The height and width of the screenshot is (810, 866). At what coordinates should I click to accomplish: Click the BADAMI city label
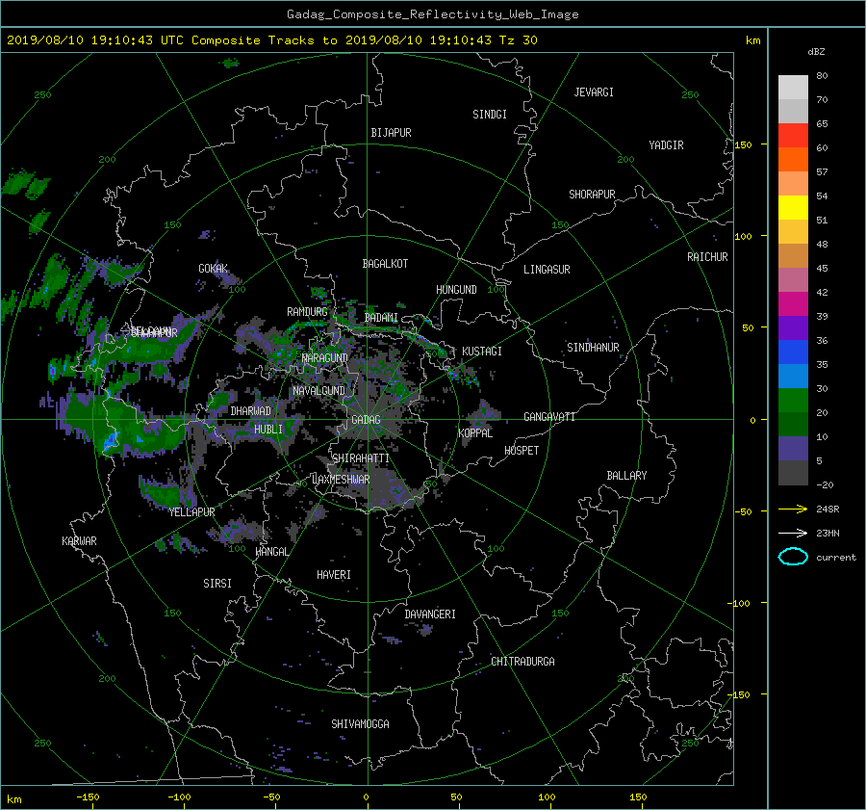tap(381, 318)
